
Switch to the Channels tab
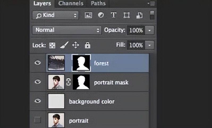click(x=71, y=3)
